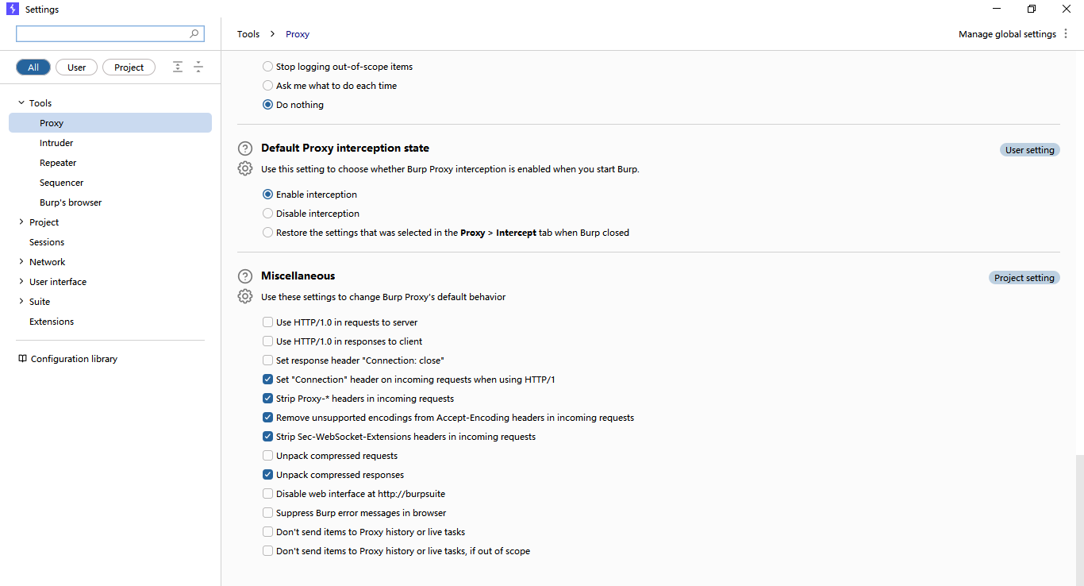The height and width of the screenshot is (586, 1084).
Task: Select Disable interception radio button
Action: coord(267,214)
